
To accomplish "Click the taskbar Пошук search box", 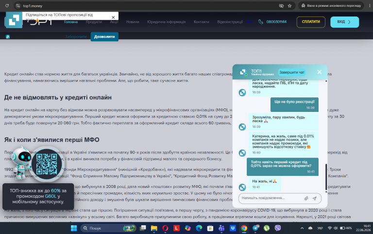I will tap(108, 228).
